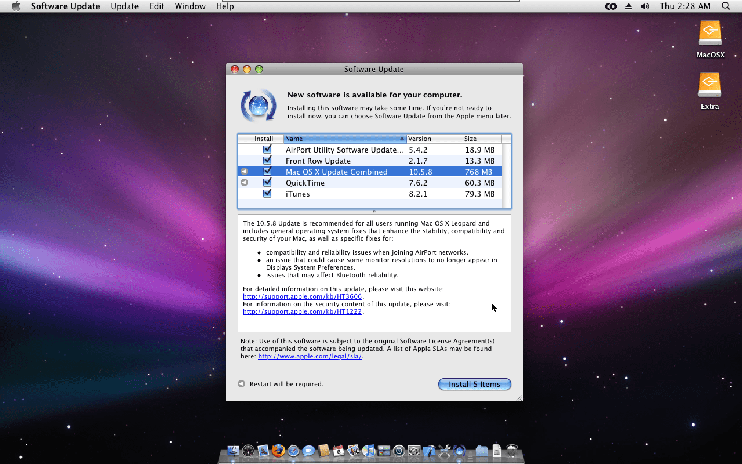This screenshot has height=464, width=742.
Task: Click the Spotlight search icon
Action: point(725,6)
